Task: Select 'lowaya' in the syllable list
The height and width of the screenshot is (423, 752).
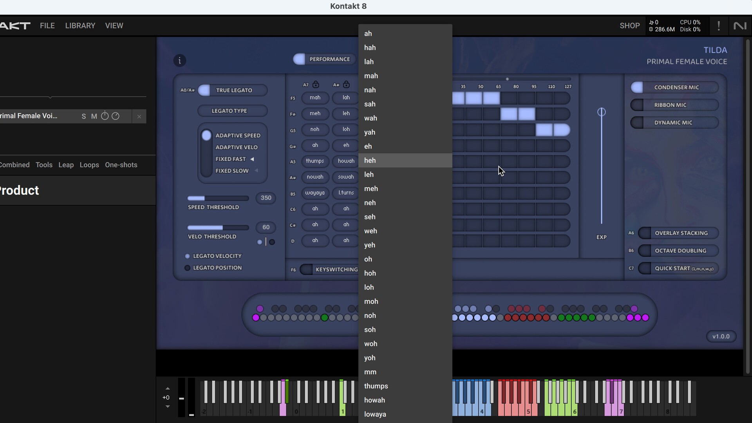Action: (405, 414)
